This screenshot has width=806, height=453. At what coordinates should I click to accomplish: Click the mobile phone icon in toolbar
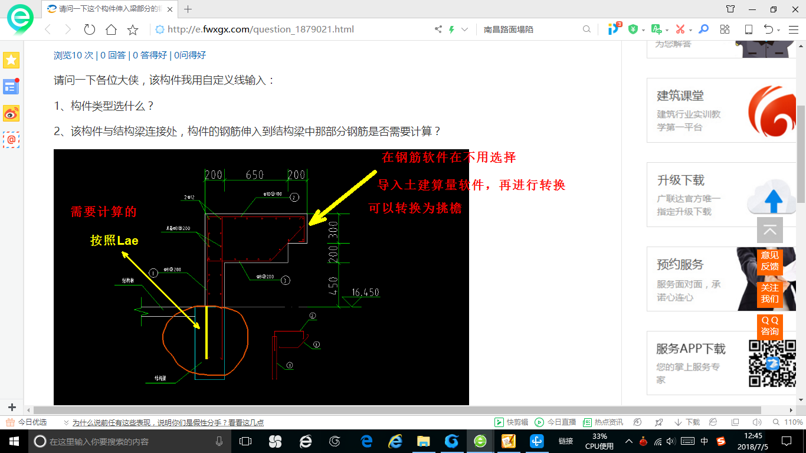(749, 29)
